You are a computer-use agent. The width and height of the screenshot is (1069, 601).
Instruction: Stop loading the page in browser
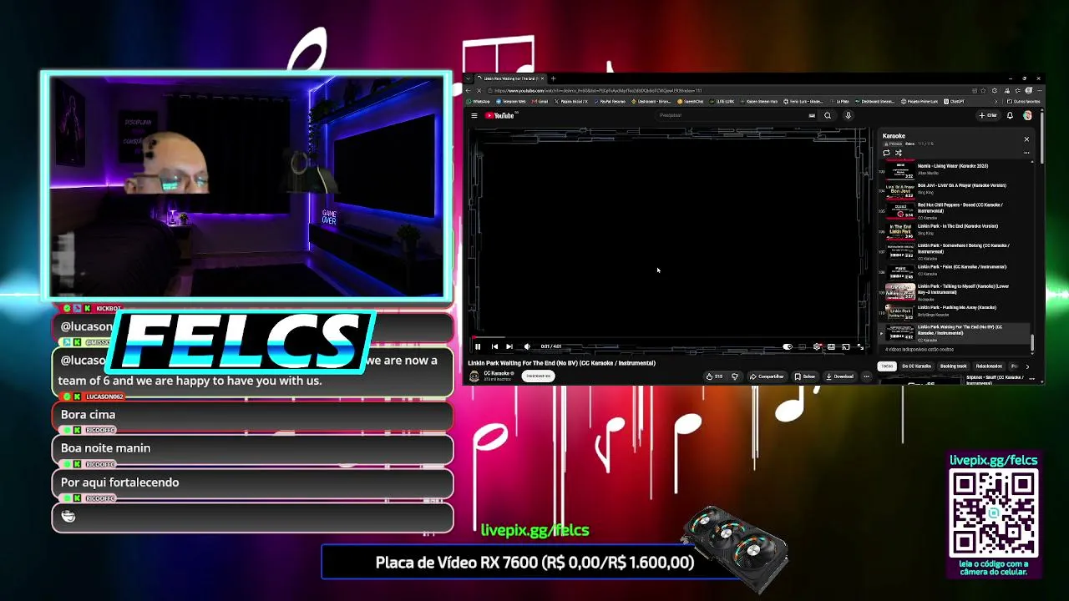tap(479, 90)
